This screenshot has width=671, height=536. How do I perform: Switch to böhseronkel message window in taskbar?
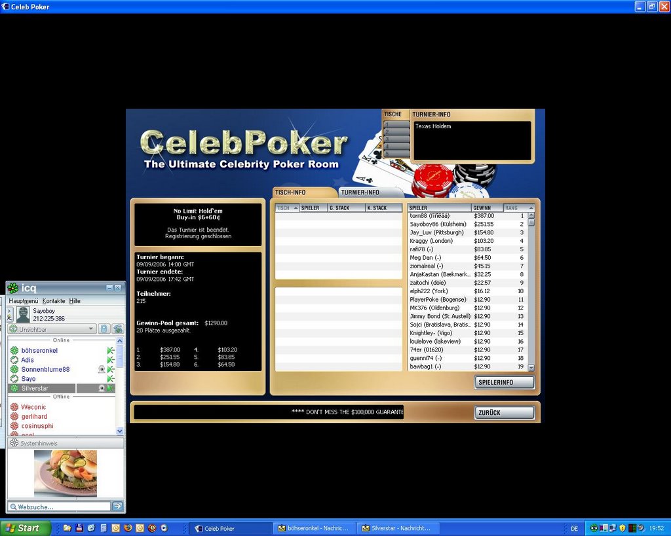tap(314, 528)
